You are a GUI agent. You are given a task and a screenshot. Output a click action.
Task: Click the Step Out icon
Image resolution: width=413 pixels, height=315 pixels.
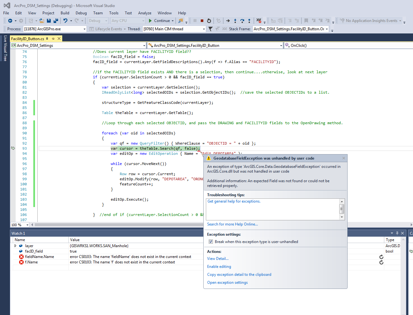point(249,21)
